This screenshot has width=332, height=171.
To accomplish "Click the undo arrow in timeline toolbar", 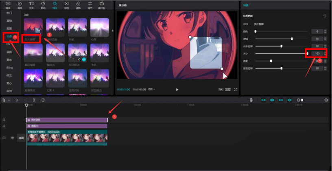I will pos(17,100).
